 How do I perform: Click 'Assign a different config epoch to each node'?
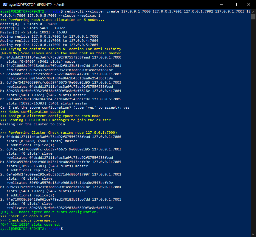[x=54, y=116]
